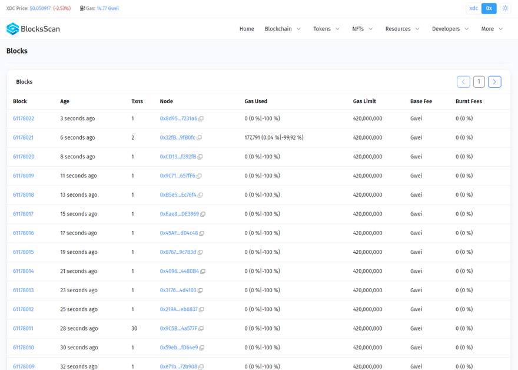Open the Tokens dropdown menu
This screenshot has height=370, width=518.
point(326,29)
